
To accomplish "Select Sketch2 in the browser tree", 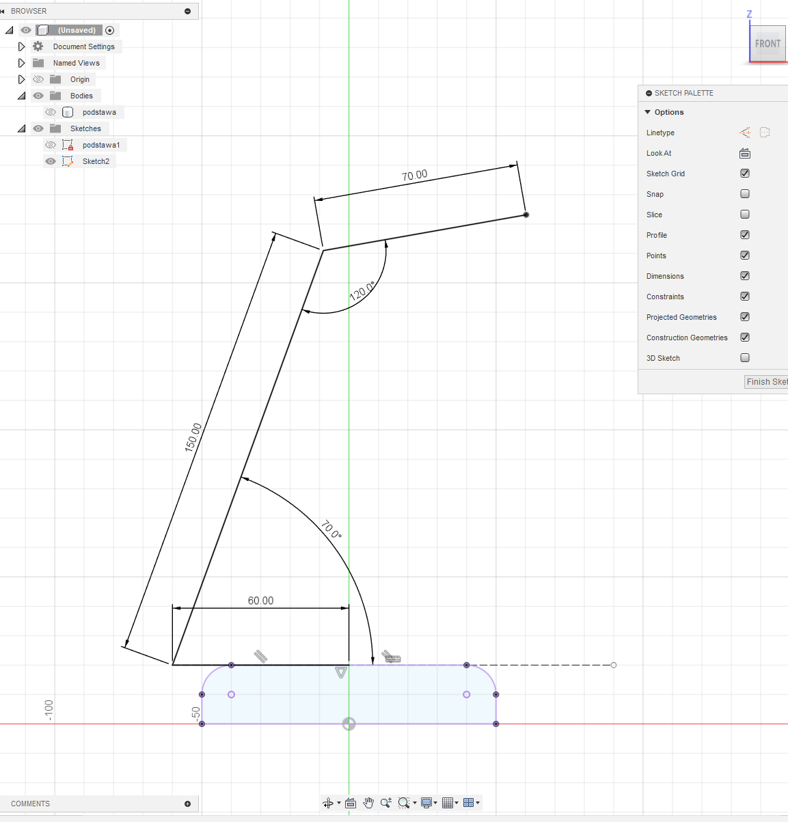I will 96,161.
